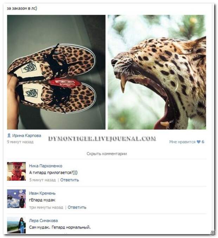Click the три минуты назад timestamp
The height and width of the screenshot is (238, 218).
[46, 207]
